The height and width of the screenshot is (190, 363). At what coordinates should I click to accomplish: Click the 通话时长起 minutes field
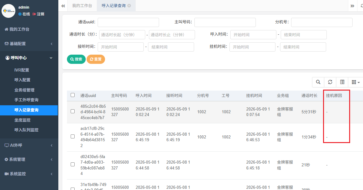coord(122,35)
